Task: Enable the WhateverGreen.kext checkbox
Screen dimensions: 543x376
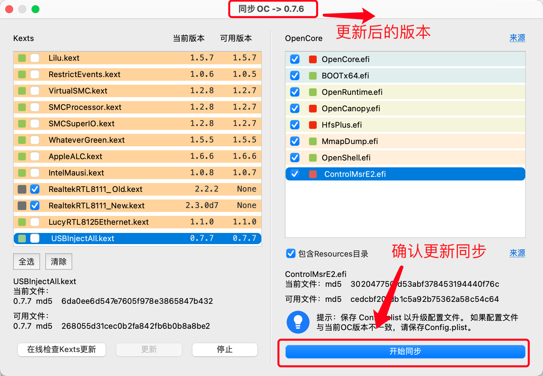Action: pyautogui.click(x=35, y=140)
